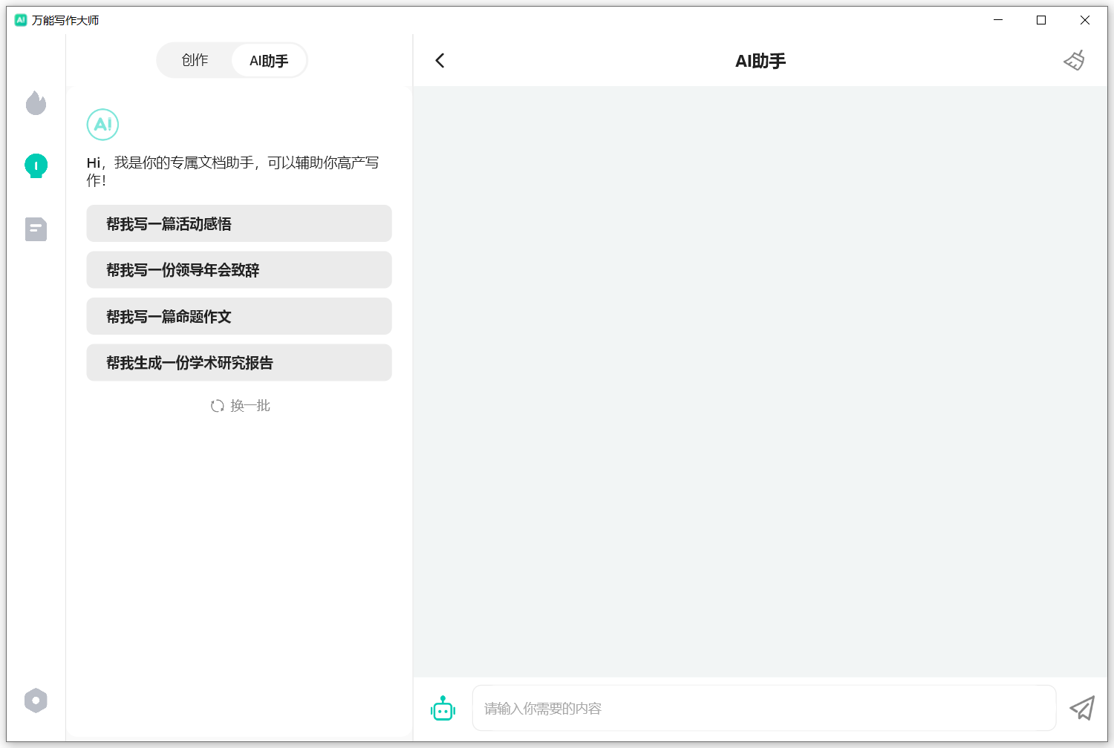This screenshot has height=748, width=1114.
Task: Close the 万能写作大师 window
Action: pyautogui.click(x=1085, y=20)
